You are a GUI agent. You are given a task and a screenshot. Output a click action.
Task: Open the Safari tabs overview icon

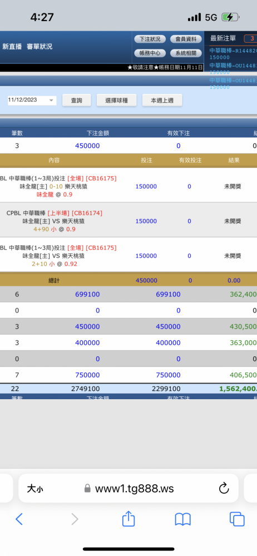pyautogui.click(x=237, y=519)
